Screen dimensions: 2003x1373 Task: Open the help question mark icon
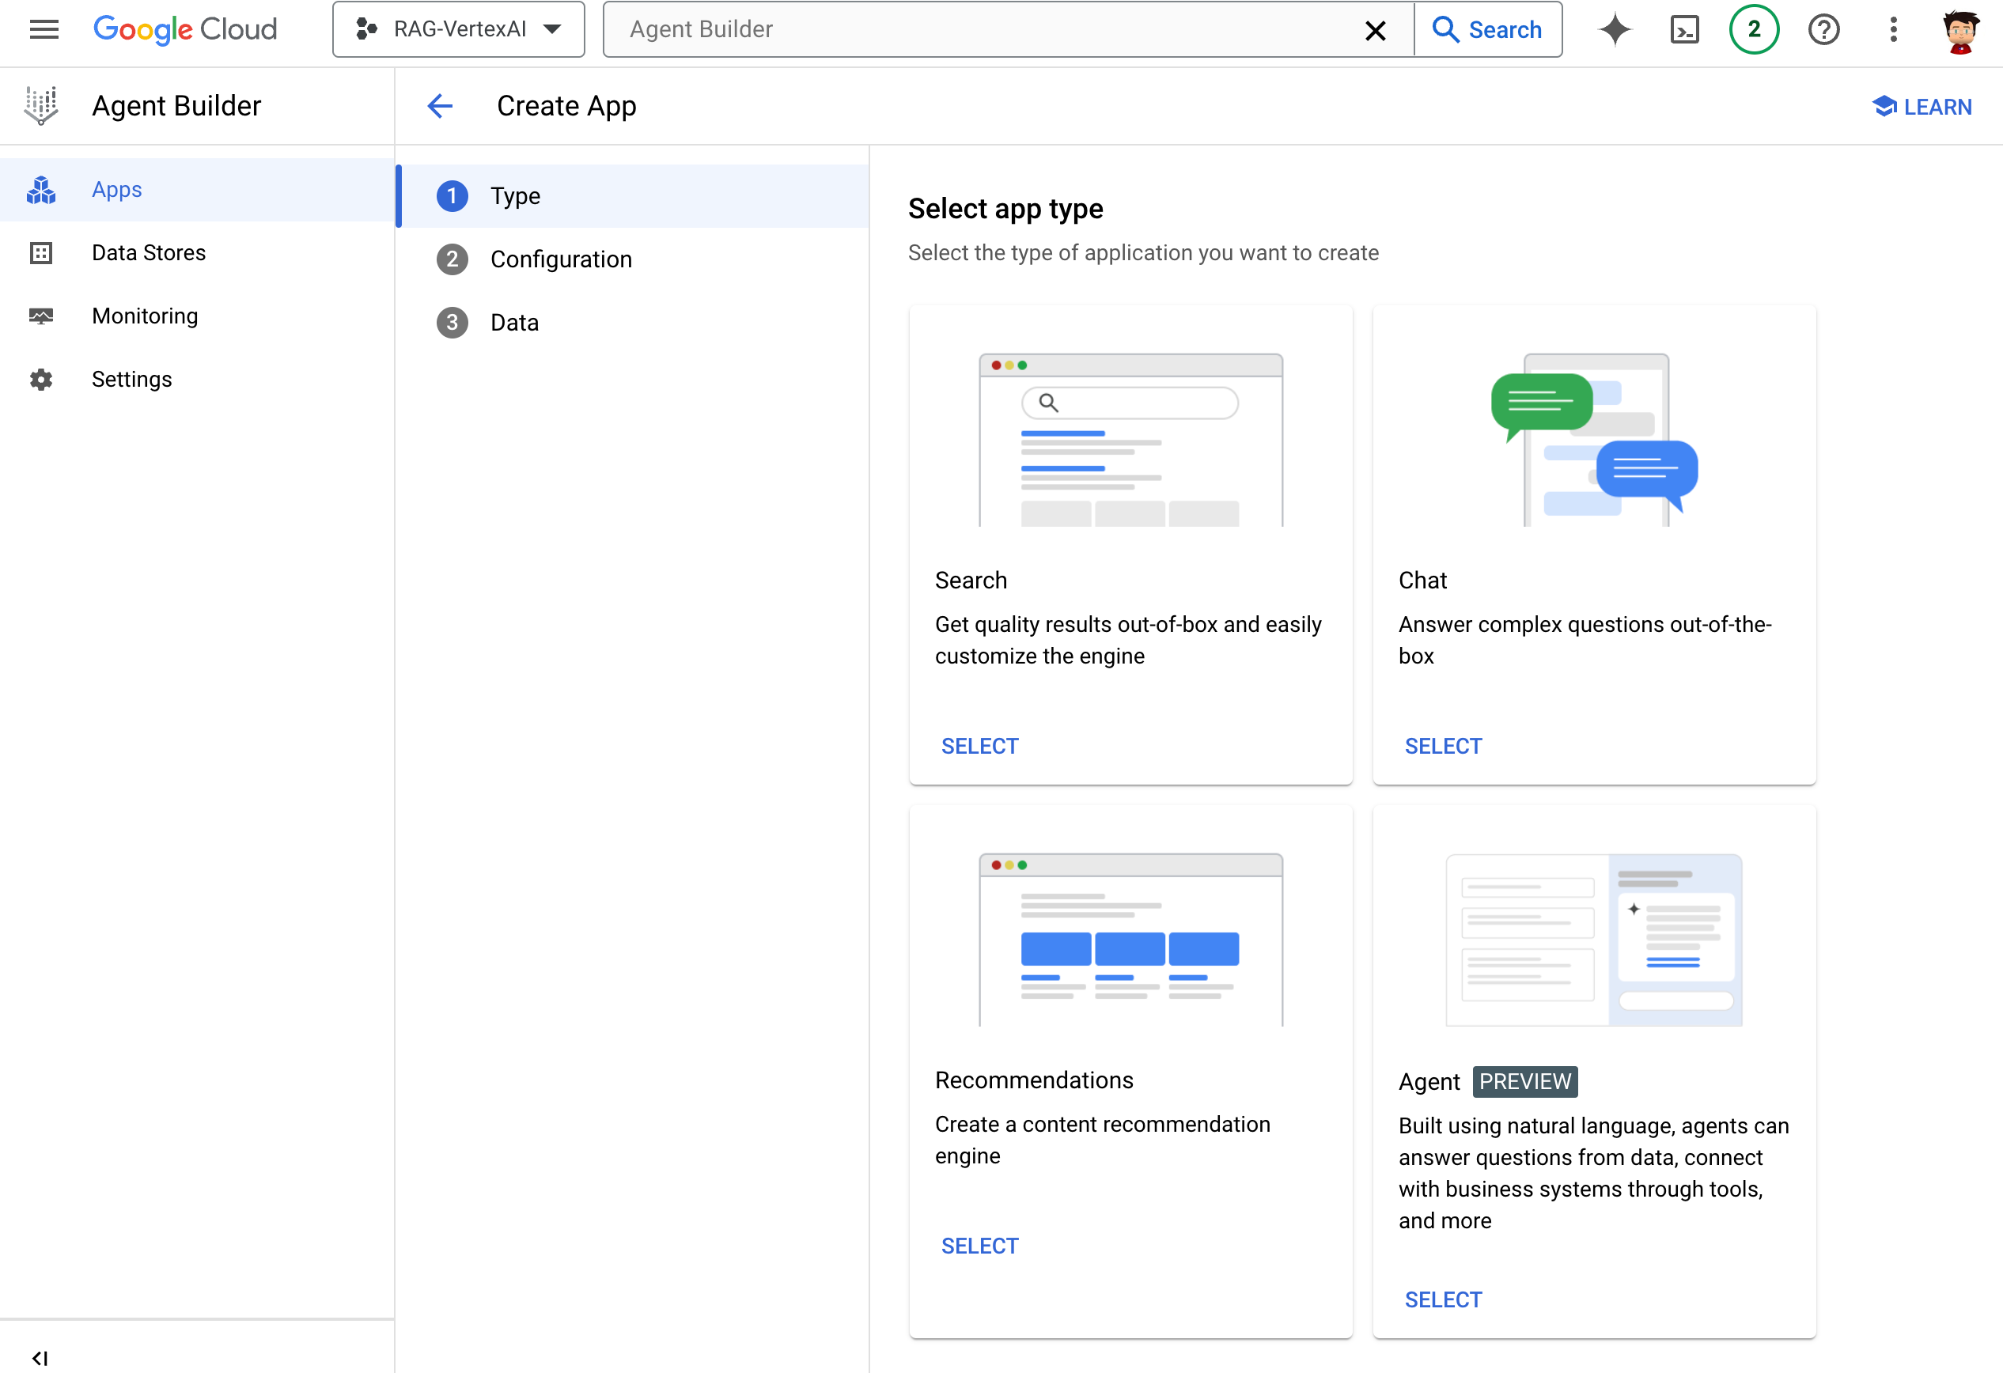click(x=1823, y=29)
